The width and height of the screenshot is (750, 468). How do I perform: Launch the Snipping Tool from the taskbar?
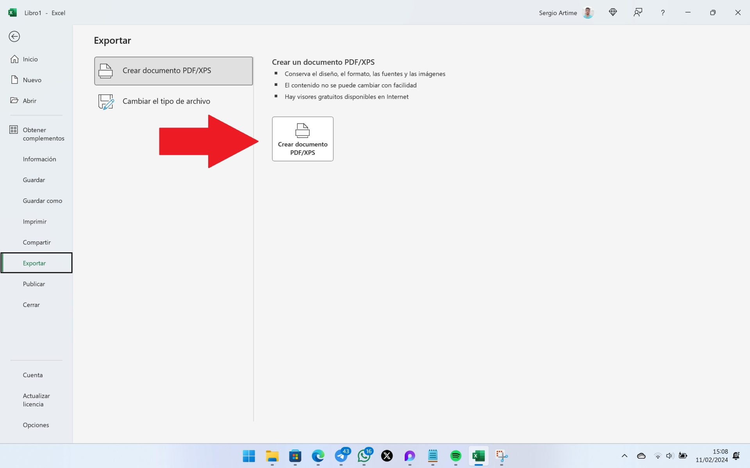(502, 456)
